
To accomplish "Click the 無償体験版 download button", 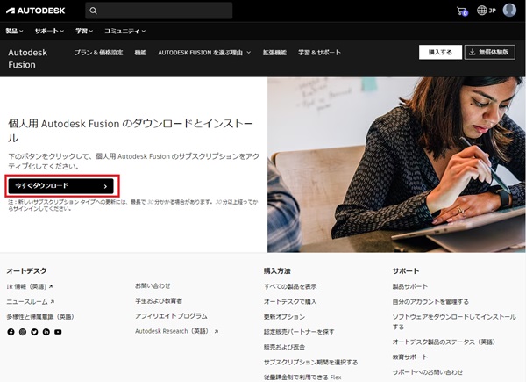I will tap(490, 52).
